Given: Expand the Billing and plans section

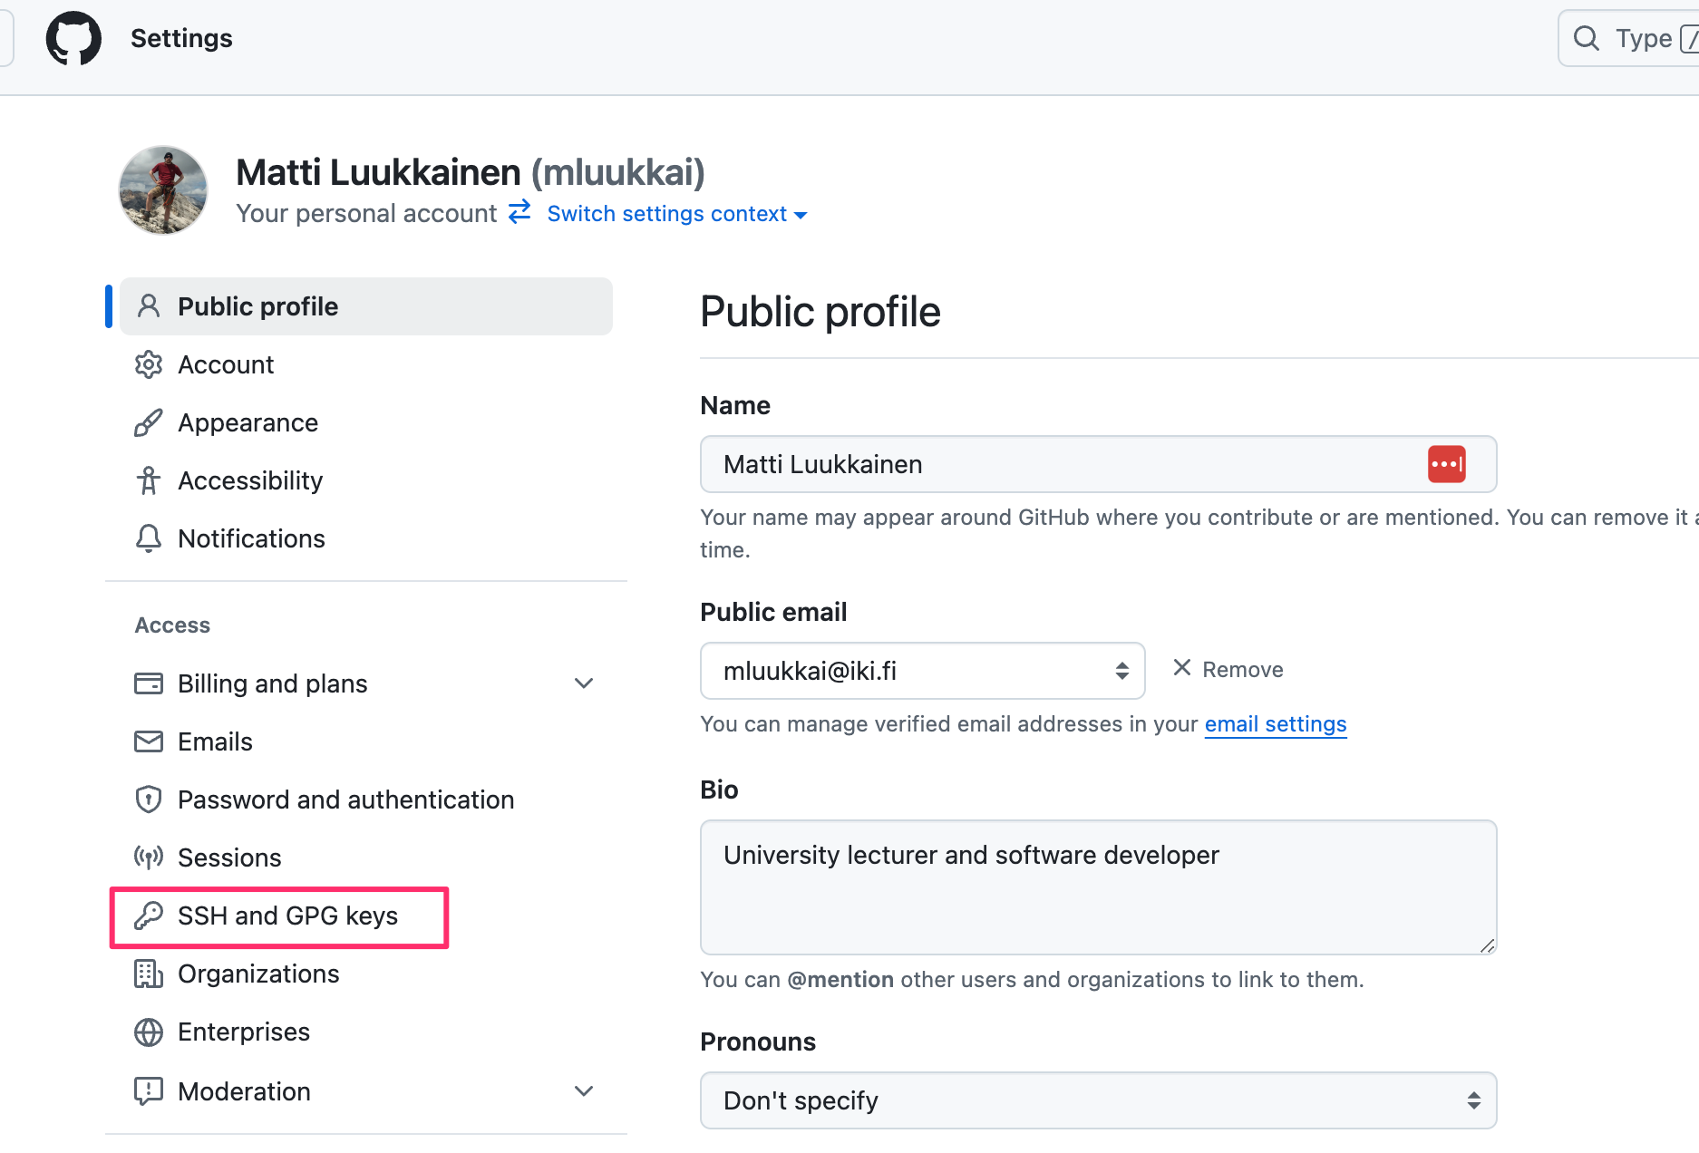Looking at the screenshot, I should pyautogui.click(x=584, y=683).
